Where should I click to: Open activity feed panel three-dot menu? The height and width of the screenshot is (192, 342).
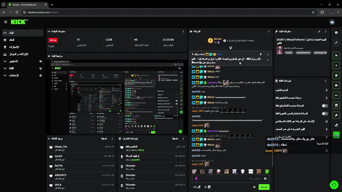[112, 139]
